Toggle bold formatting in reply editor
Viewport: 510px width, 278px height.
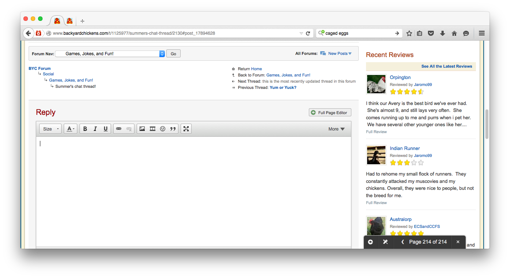[x=85, y=129]
